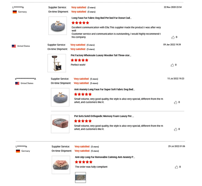This screenshot has height=186, width=202.
Task: Follow the 'Anti Anxiety Long Faux Fur' title link
Action: pos(105,89)
